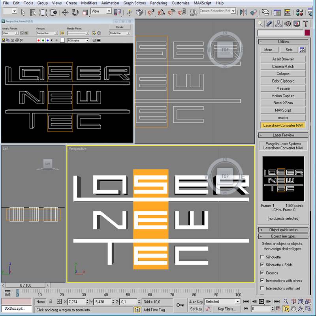Viewport: 316px width, 316px height.
Task: Enable the Silhouette checkbox
Action: pos(262,257)
